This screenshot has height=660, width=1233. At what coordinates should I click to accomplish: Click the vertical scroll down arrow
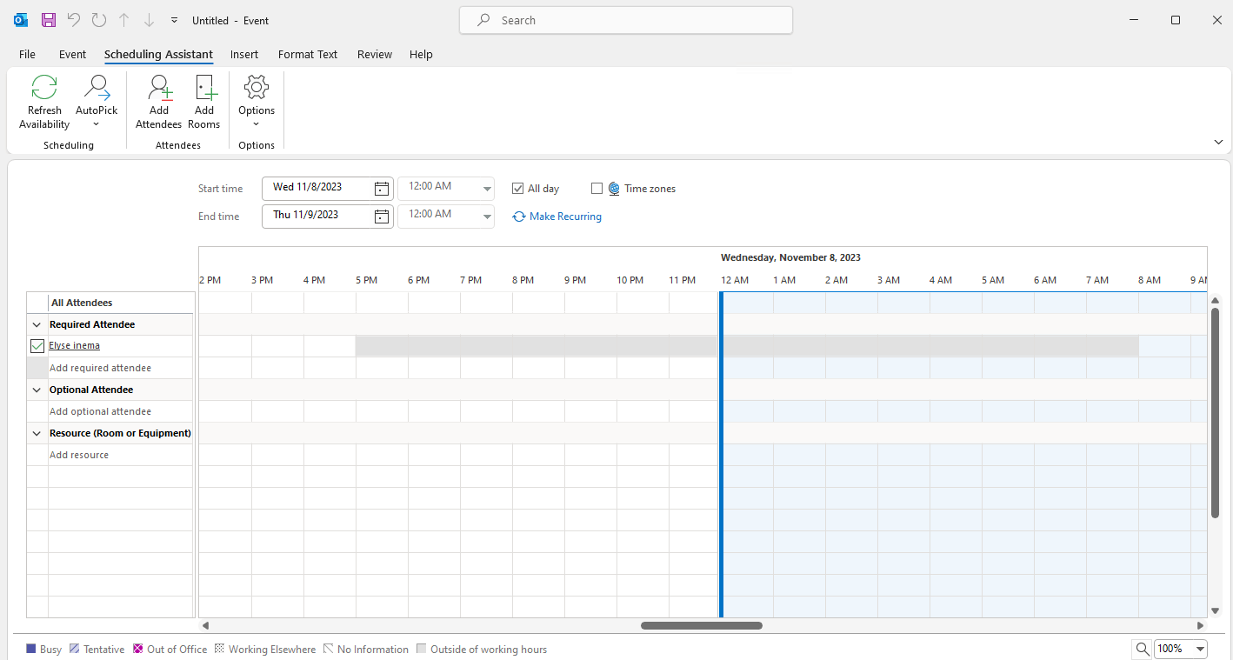point(1215,610)
